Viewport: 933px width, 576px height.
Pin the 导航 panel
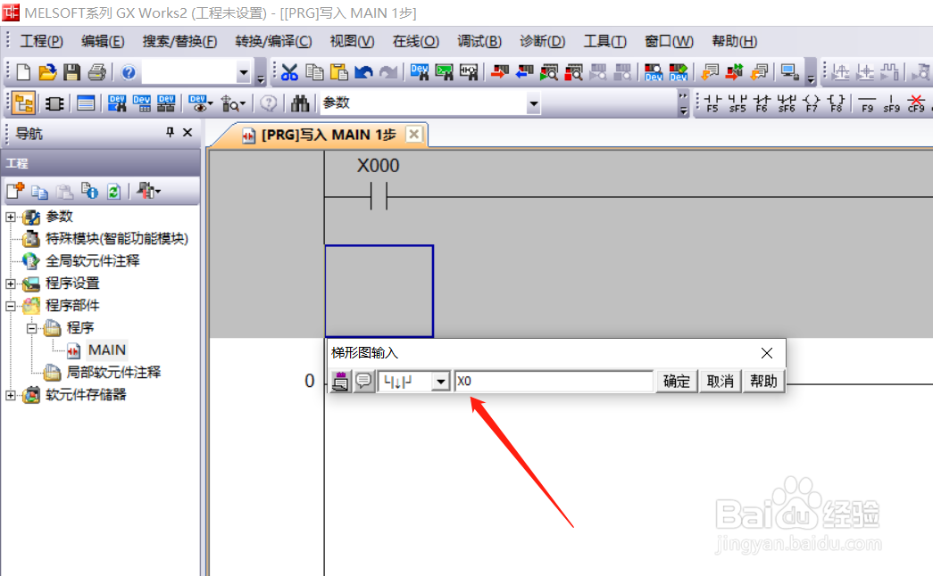coord(170,133)
